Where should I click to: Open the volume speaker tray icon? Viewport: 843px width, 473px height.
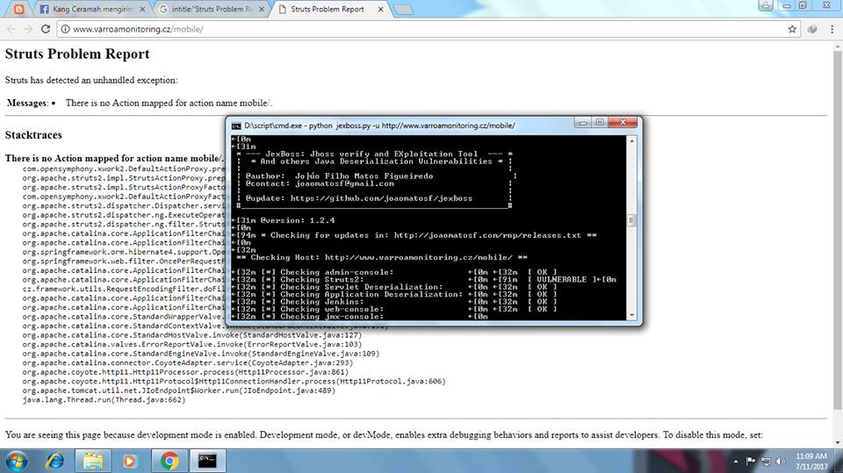click(x=780, y=462)
